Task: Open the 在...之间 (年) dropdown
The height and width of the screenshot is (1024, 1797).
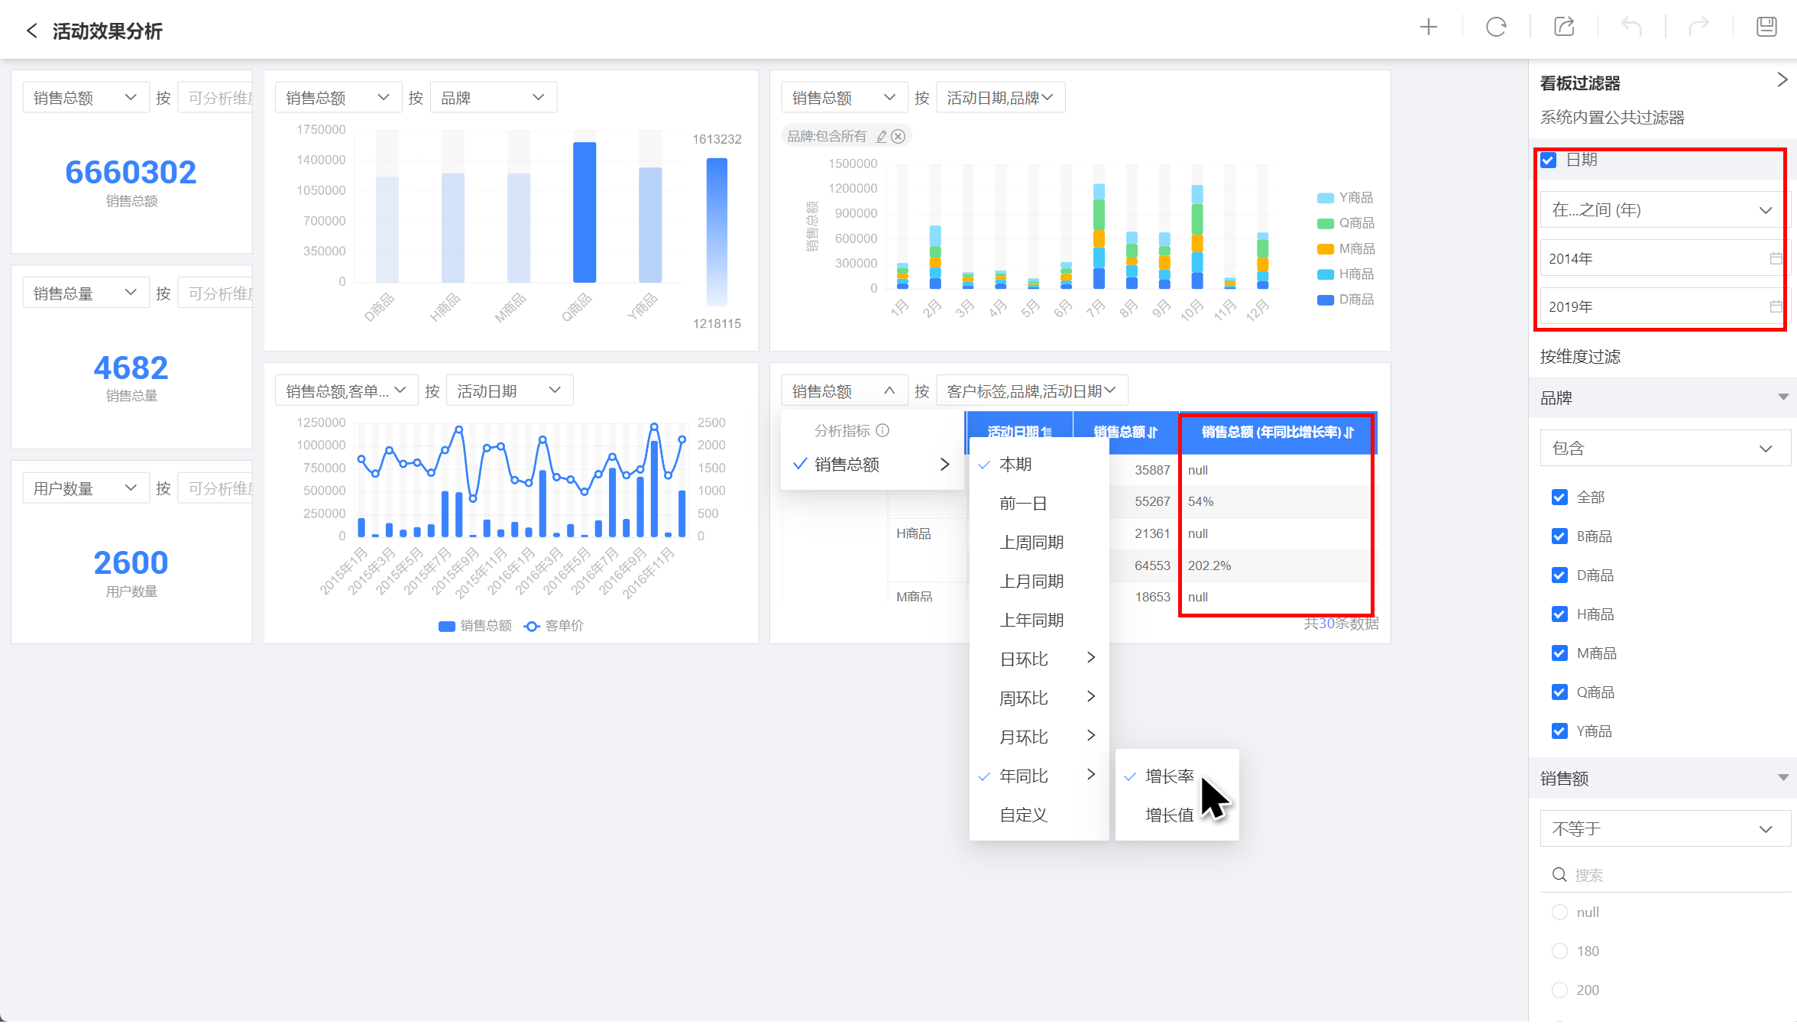Action: click(x=1664, y=210)
